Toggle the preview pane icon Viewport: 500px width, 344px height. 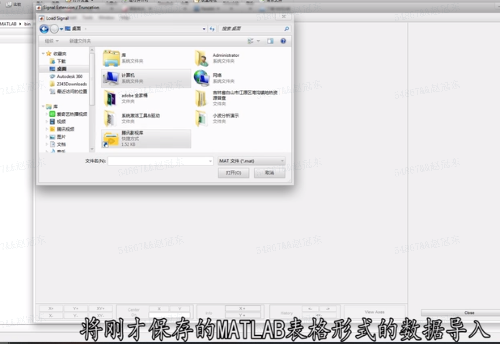[x=270, y=41]
